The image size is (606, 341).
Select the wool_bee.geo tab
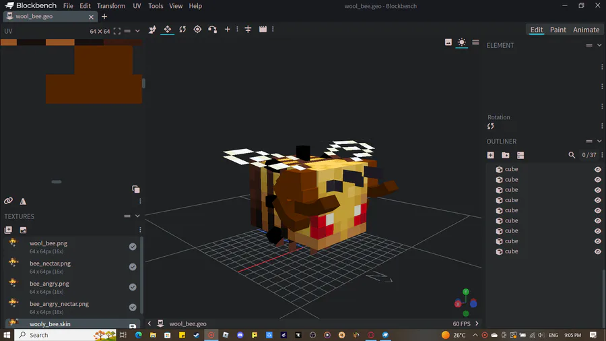point(50,17)
